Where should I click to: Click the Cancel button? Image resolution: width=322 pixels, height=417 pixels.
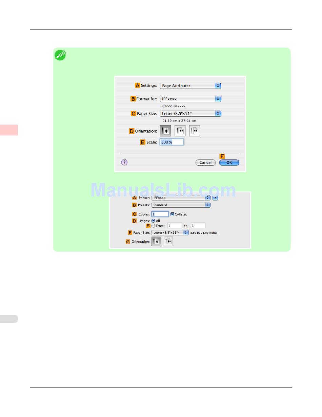click(x=205, y=163)
